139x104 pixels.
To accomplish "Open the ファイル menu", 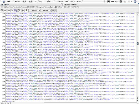I will 16,1.
